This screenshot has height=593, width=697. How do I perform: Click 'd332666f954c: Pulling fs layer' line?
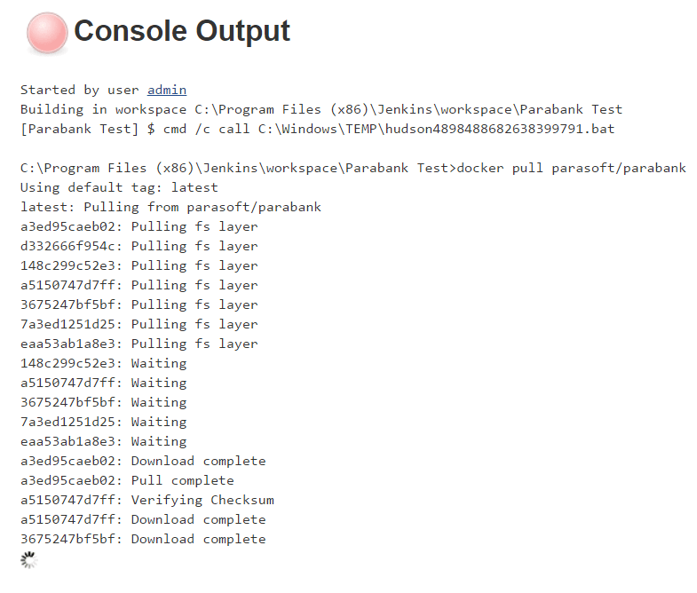139,247
